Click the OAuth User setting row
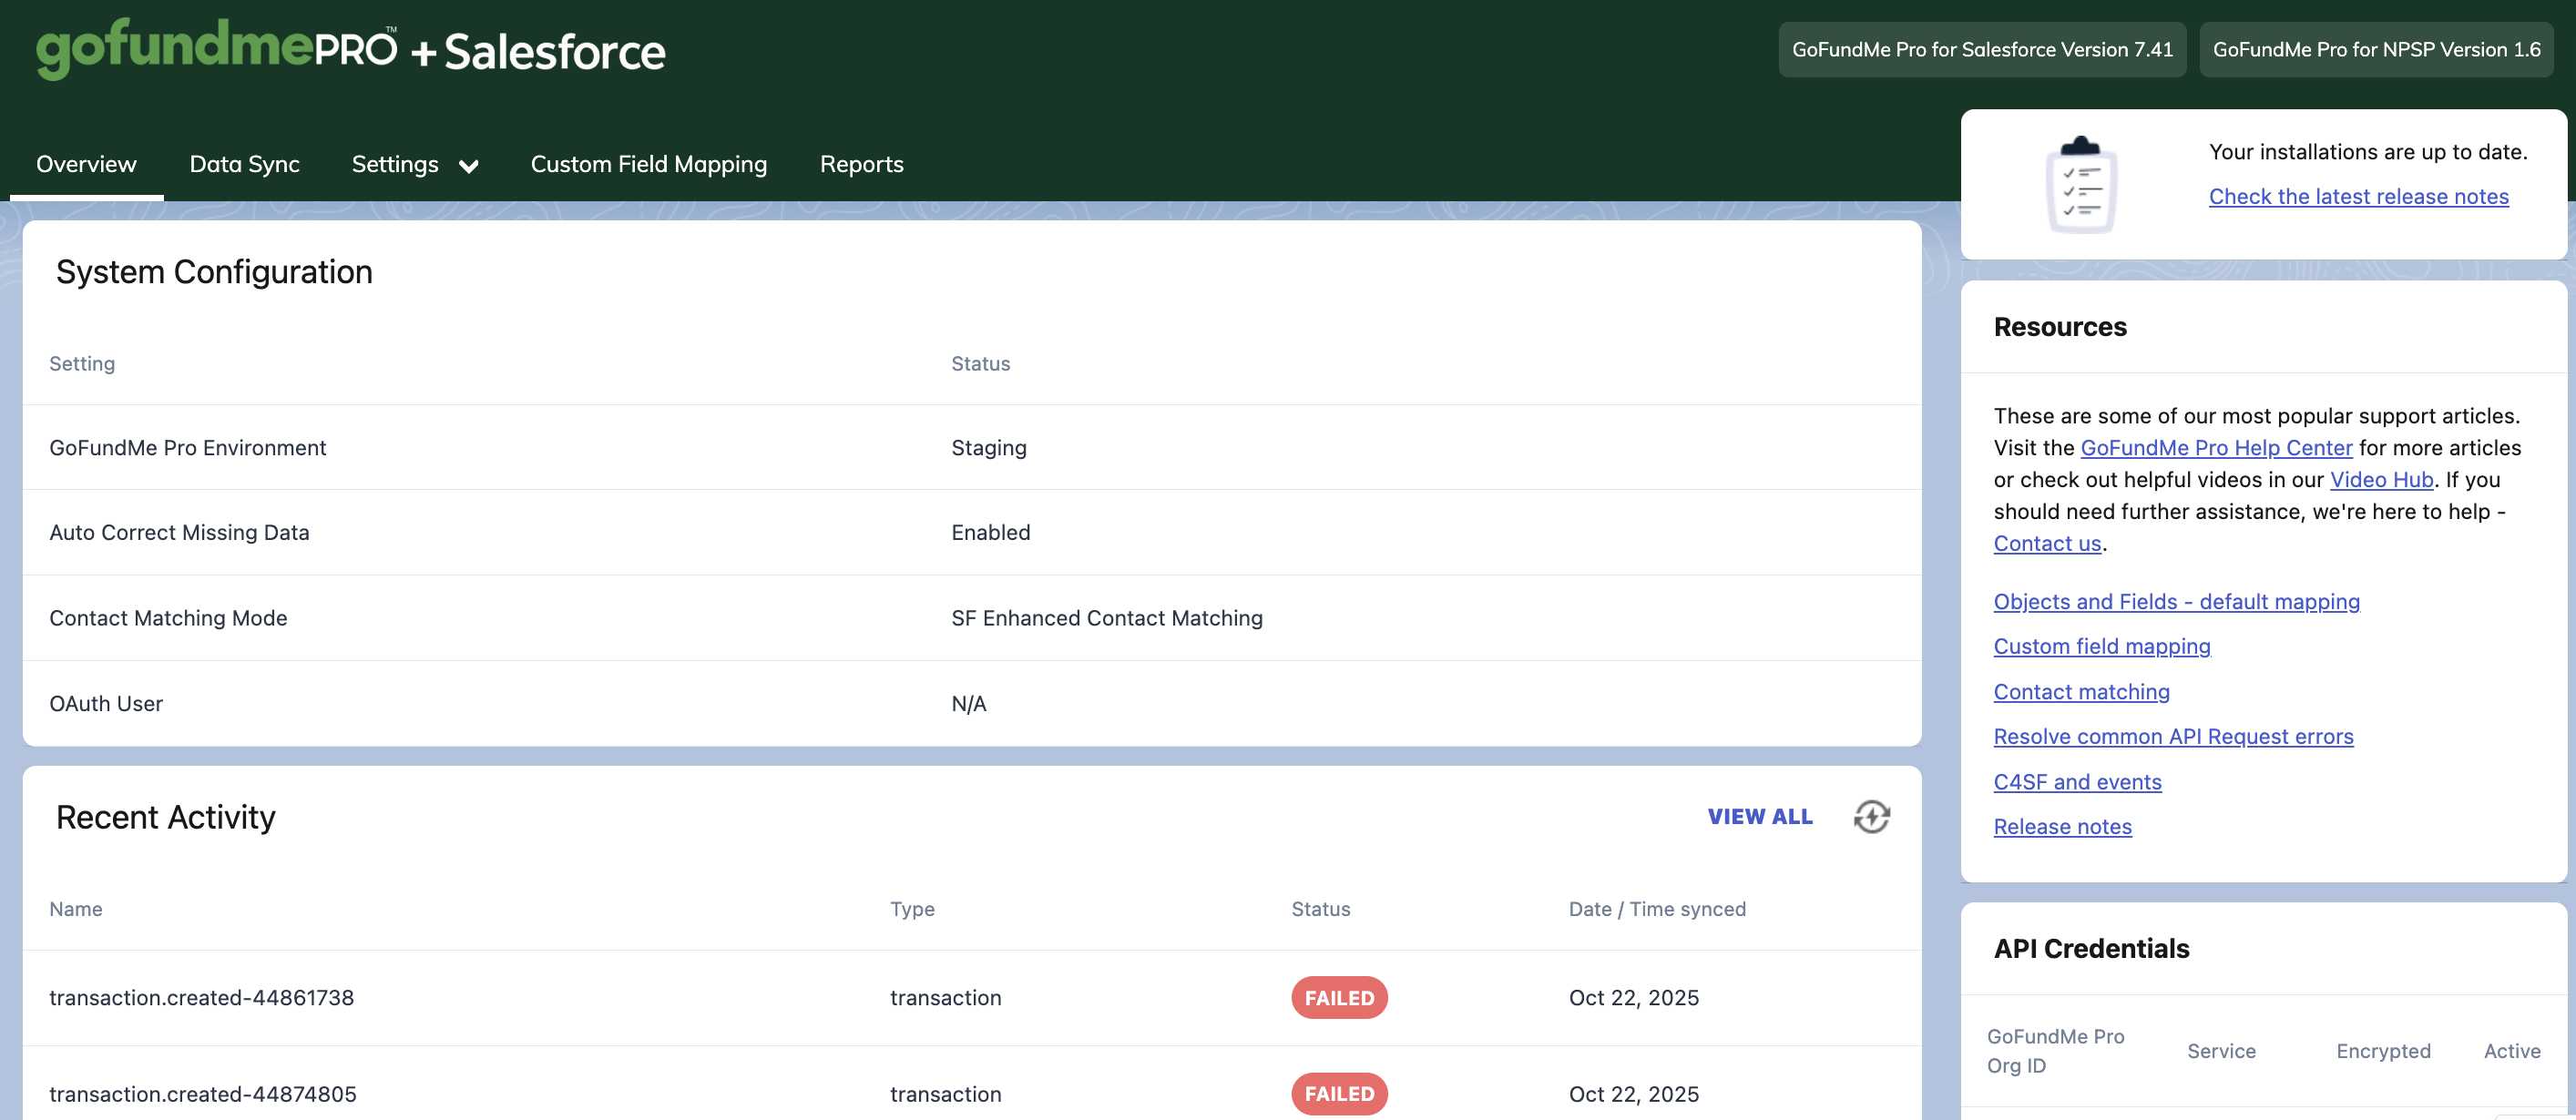 tap(971, 703)
